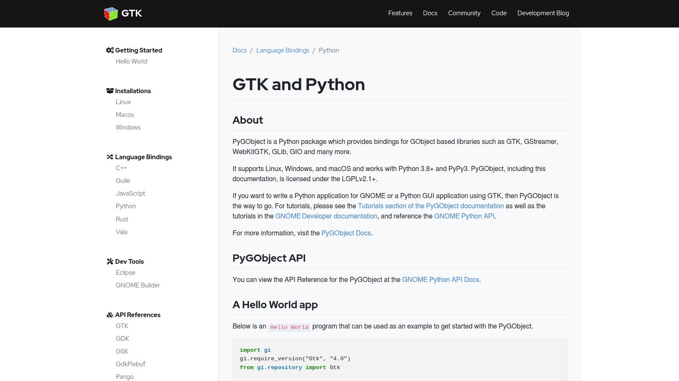Click the Dev Tools wrench icon

[x=110, y=262]
